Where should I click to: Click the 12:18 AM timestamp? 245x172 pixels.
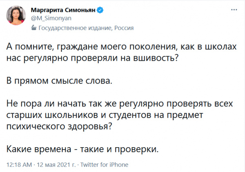pyautogui.click(x=19, y=165)
